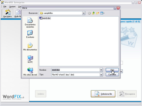Click the Back navigation arrow icon

pos(89,13)
